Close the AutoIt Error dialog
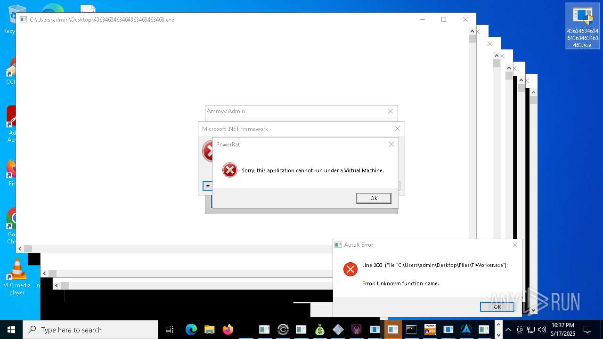The height and width of the screenshot is (339, 603). (x=514, y=245)
